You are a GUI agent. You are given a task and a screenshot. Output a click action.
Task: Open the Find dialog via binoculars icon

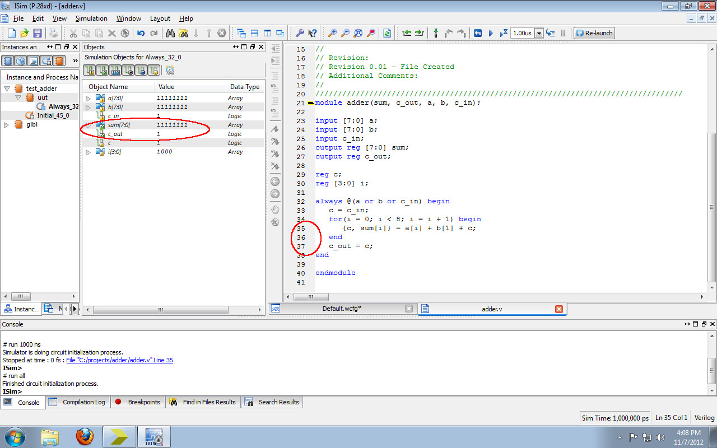(x=170, y=33)
